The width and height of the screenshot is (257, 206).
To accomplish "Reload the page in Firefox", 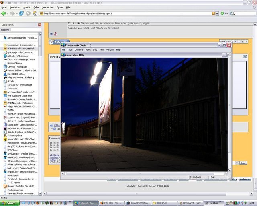I will [21, 13].
